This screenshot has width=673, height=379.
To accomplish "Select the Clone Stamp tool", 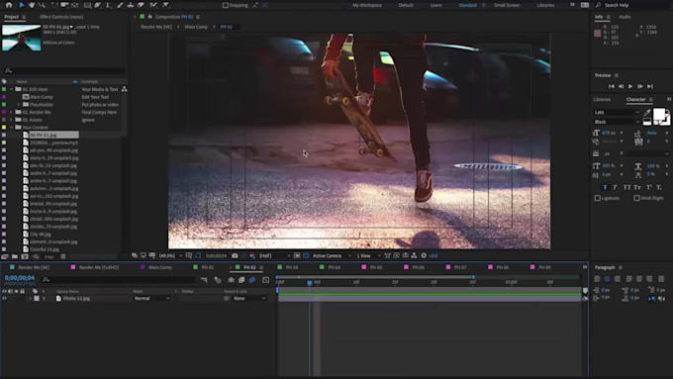I will coord(130,5).
